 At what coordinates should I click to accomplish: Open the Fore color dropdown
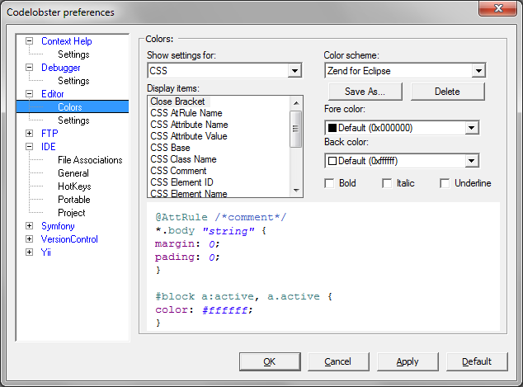coord(471,128)
